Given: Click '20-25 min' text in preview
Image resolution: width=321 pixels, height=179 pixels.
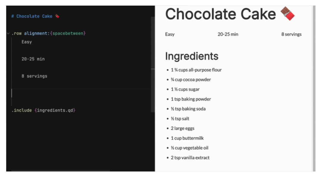Looking at the screenshot, I should click(x=228, y=34).
